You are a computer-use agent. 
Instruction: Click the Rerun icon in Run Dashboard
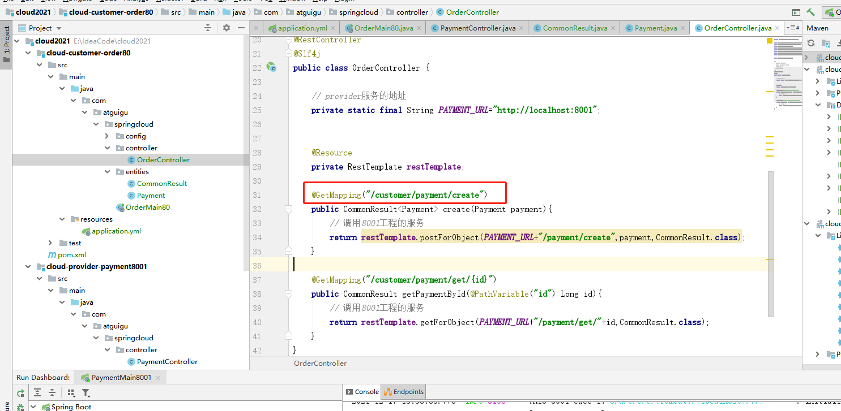(20, 393)
